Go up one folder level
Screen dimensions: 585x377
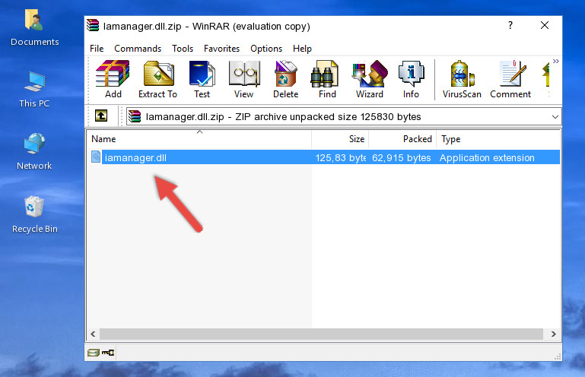click(x=101, y=116)
